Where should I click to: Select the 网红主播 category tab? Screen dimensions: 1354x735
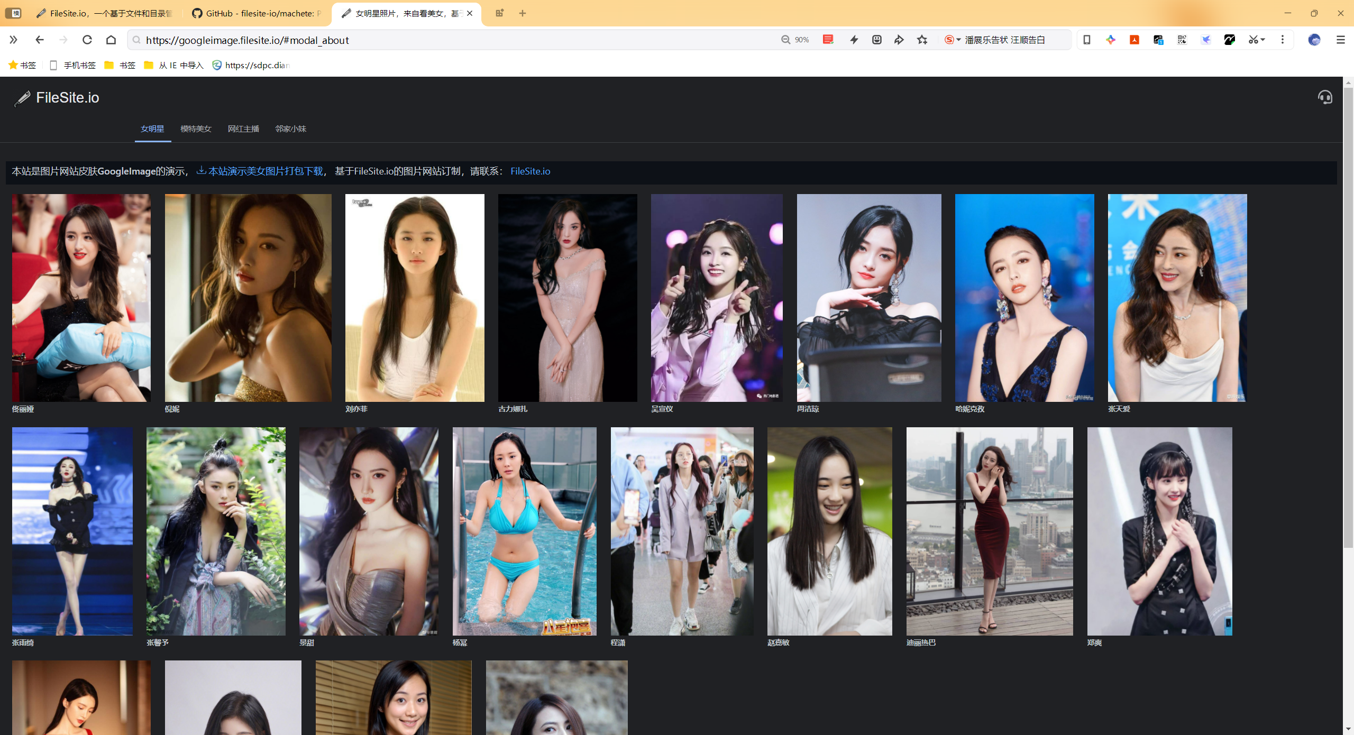click(243, 129)
